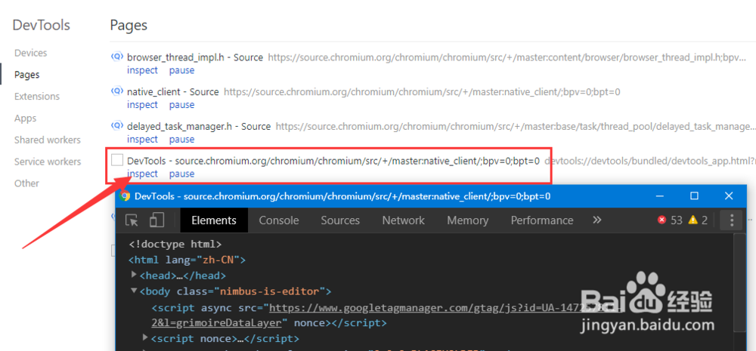
Task: Select the html lang="zh-CN" node
Action: [187, 260]
